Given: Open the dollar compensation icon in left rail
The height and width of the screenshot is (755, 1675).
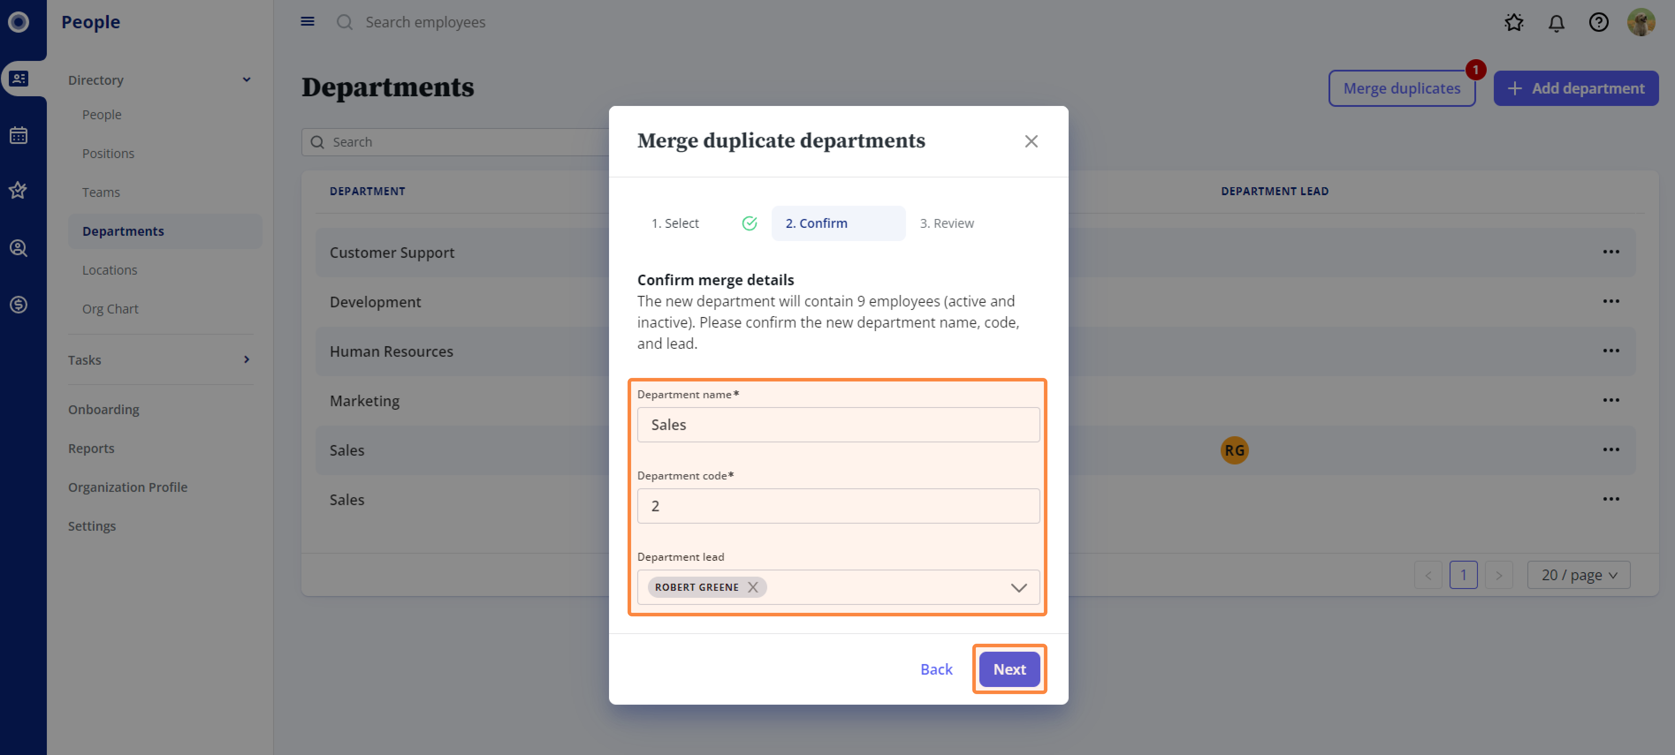Looking at the screenshot, I should (x=18, y=304).
